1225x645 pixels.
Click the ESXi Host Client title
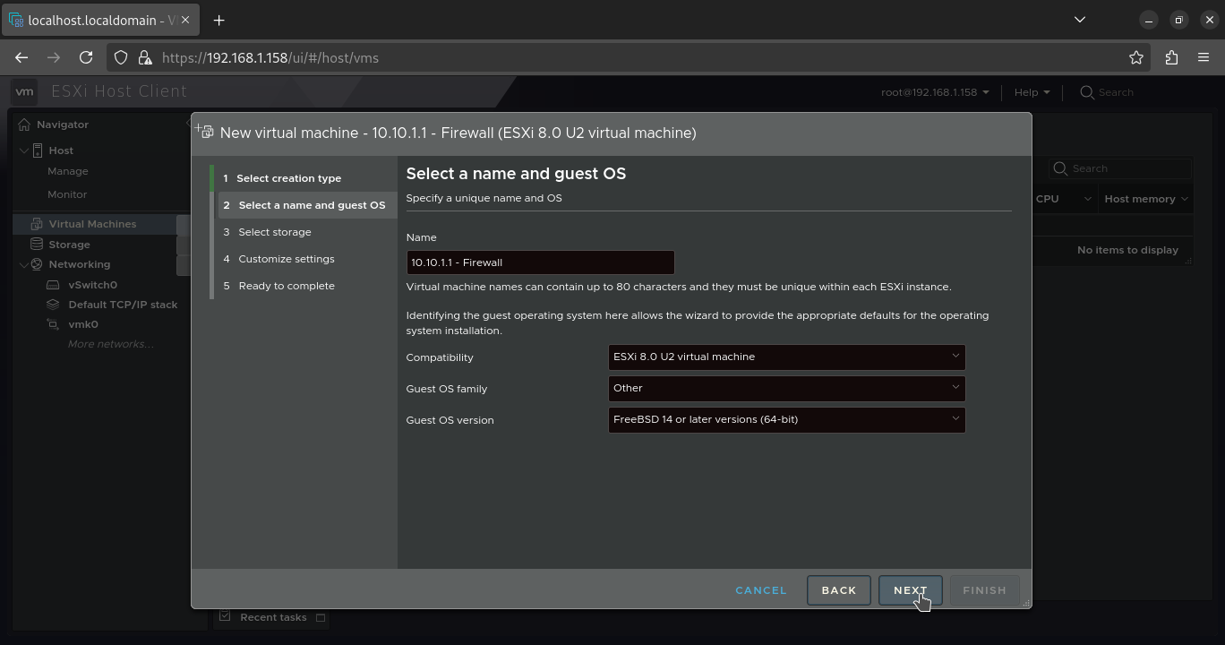119,91
